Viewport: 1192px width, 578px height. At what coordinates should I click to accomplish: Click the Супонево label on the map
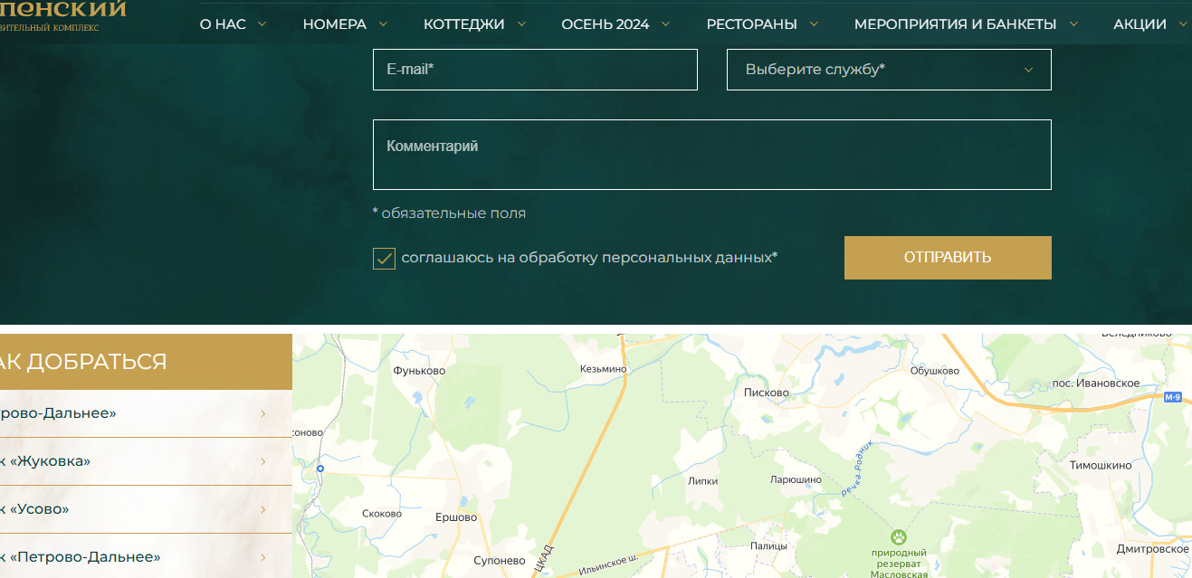500,561
